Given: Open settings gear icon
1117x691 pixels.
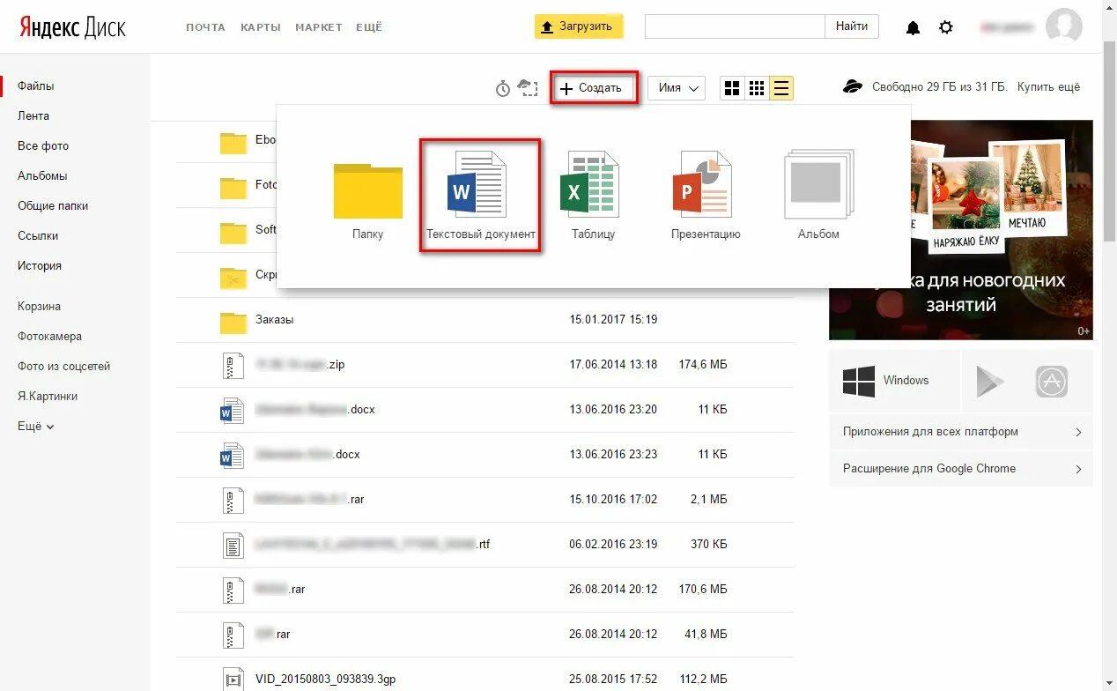Looking at the screenshot, I should click(946, 27).
